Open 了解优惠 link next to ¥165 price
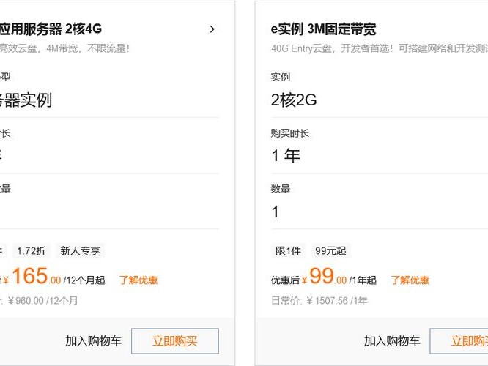 coord(138,280)
